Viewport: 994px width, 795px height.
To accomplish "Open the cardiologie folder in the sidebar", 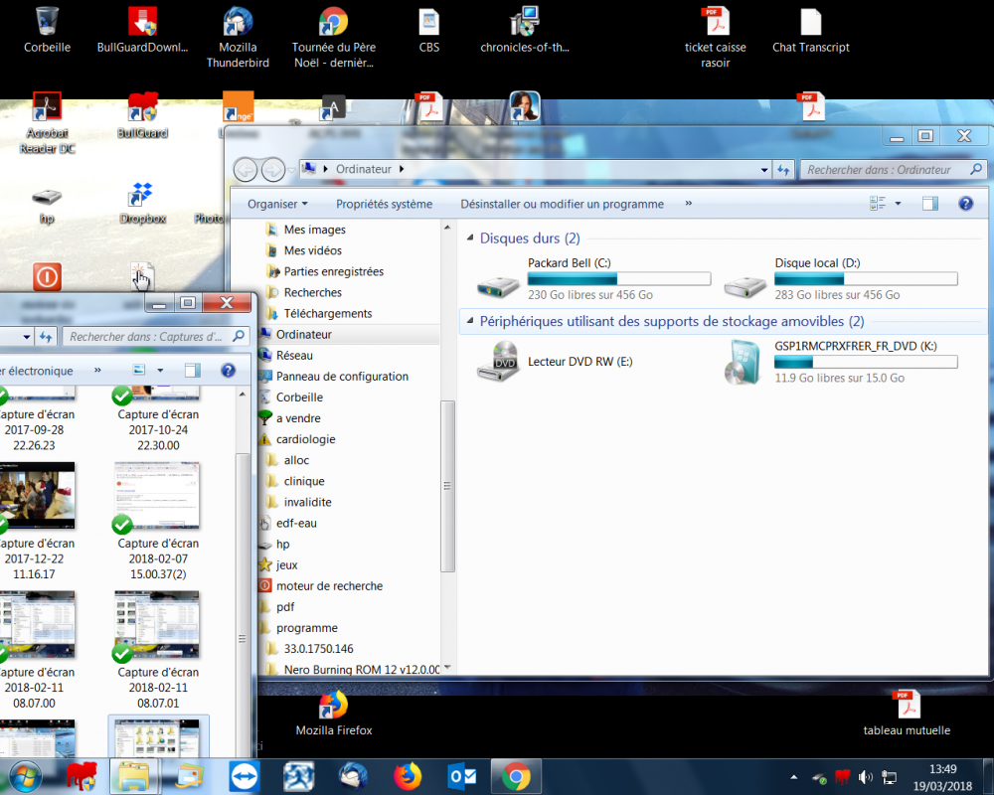I will pos(305,439).
